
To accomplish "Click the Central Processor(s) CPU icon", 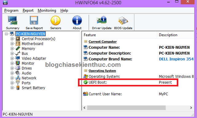I will (x=18, y=39).
